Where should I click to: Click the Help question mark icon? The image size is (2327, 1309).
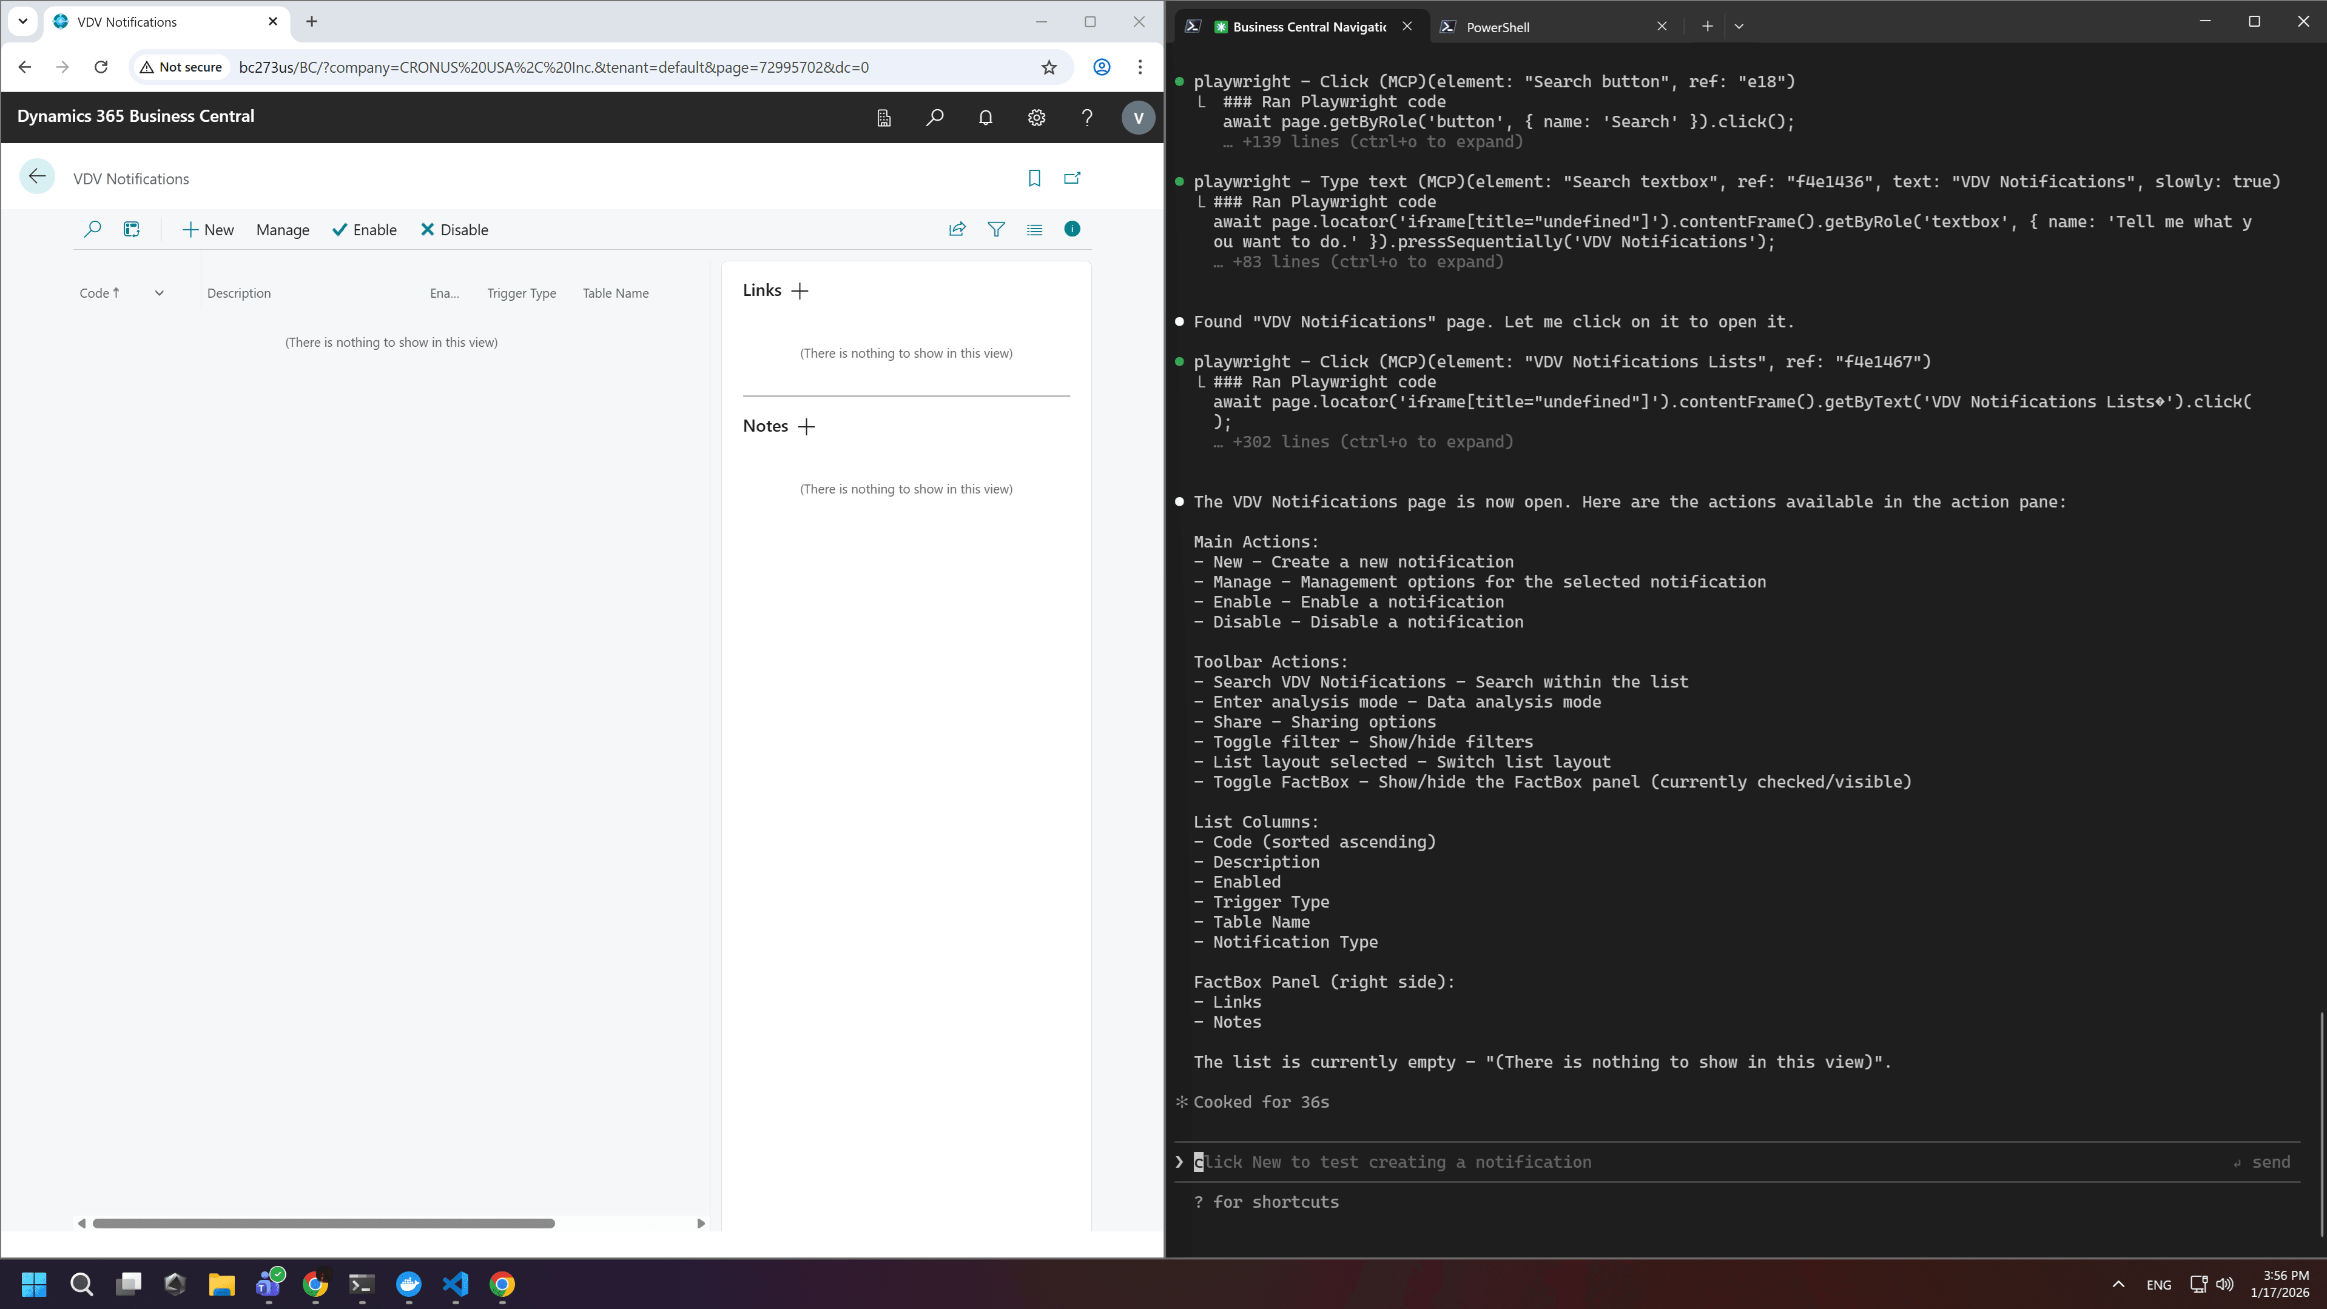(1086, 118)
